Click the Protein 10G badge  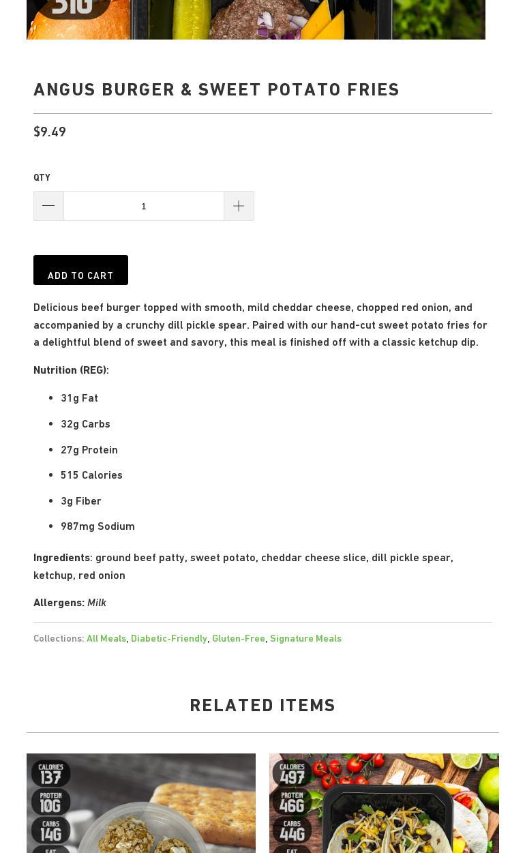click(x=51, y=802)
